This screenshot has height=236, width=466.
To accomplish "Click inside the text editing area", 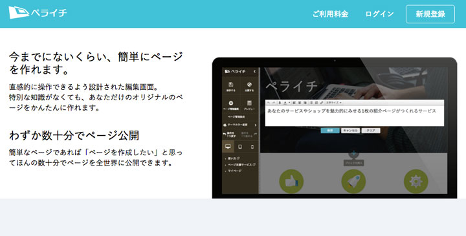I will pos(355,115).
